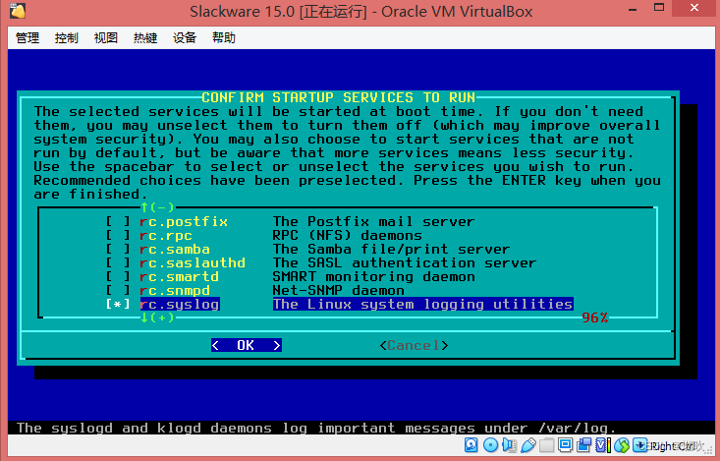Open the 管理 menu
The height and width of the screenshot is (461, 720).
[x=28, y=37]
